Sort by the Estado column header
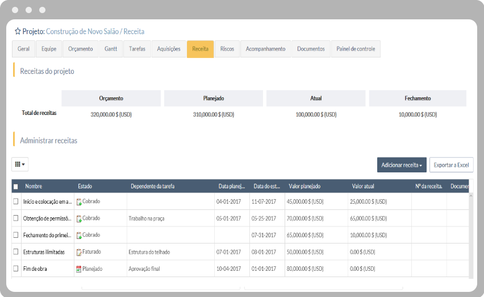 tap(85, 187)
